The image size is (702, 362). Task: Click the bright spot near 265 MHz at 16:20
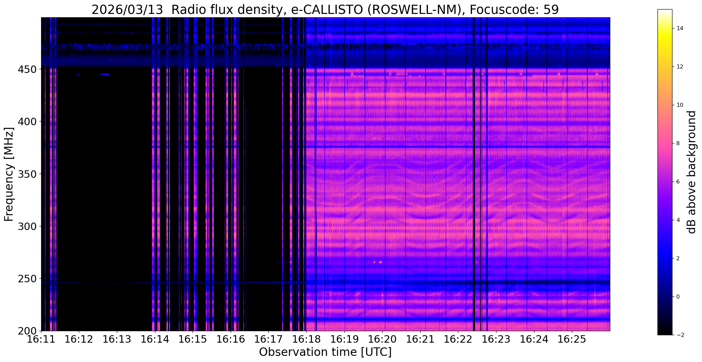tap(380, 262)
